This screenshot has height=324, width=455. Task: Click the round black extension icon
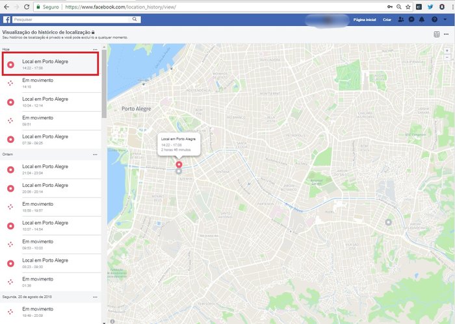coord(441,6)
